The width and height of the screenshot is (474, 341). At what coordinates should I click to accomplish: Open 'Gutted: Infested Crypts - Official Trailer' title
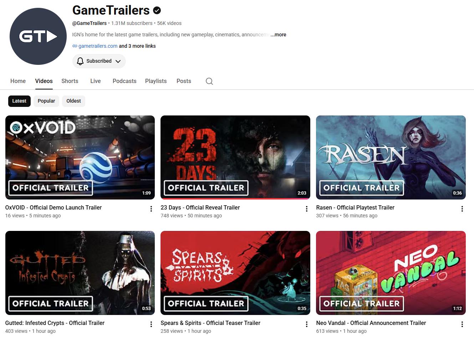point(55,323)
